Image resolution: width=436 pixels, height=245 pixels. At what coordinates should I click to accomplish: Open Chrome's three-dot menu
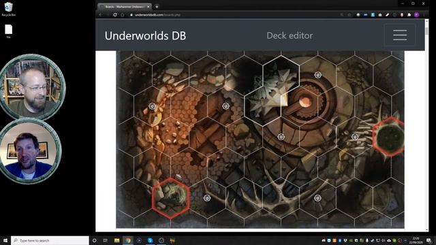424,15
